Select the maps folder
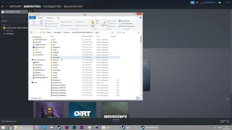This screenshot has height=130, width=232. point(55,50)
